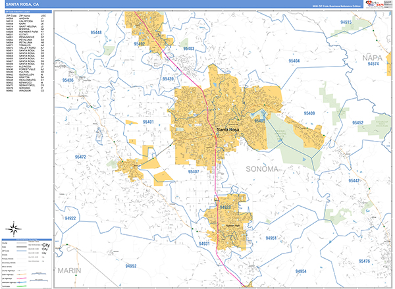
Task: Click the Rohnert Park city label on the map
Action: [233, 226]
